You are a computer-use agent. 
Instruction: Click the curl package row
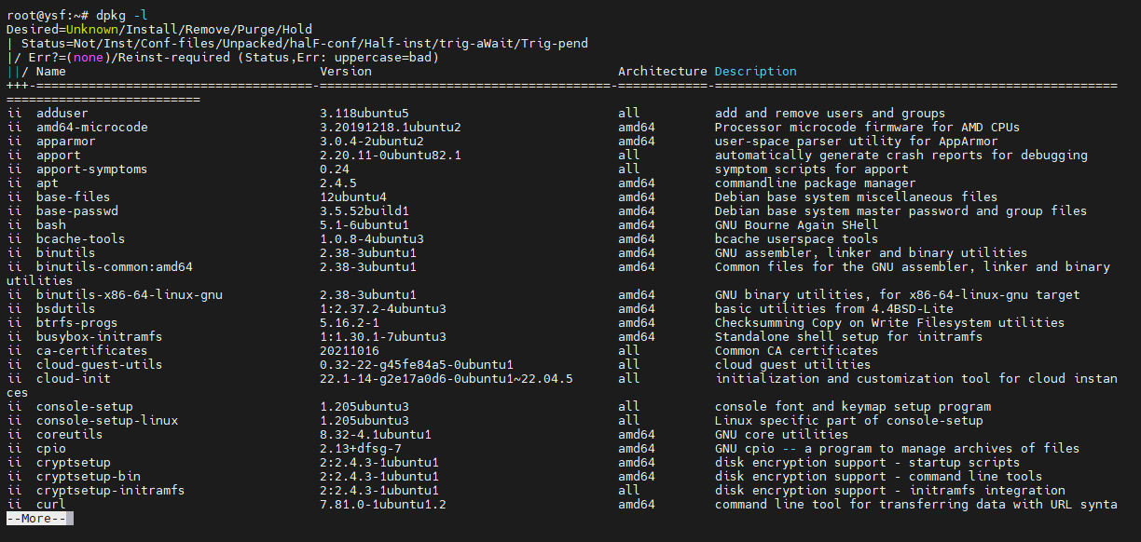pyautogui.click(x=49, y=504)
